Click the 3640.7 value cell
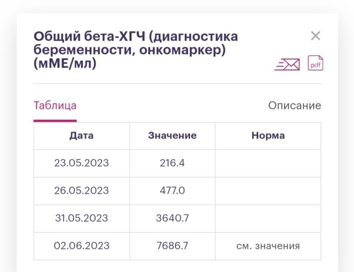 pos(172,218)
